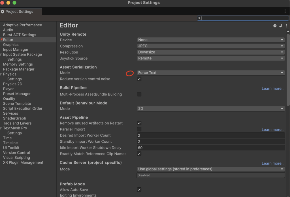Open the Project Settings tab options menu
290x197 pixels.
pyautogui.click(x=285, y=11)
